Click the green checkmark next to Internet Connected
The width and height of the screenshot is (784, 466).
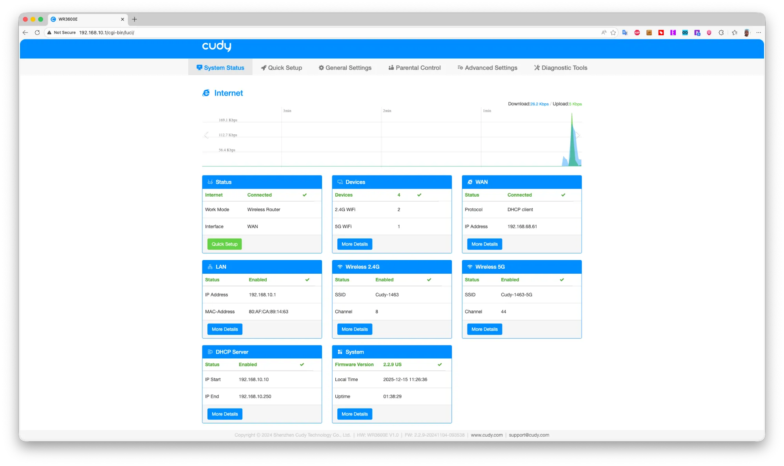click(x=305, y=195)
